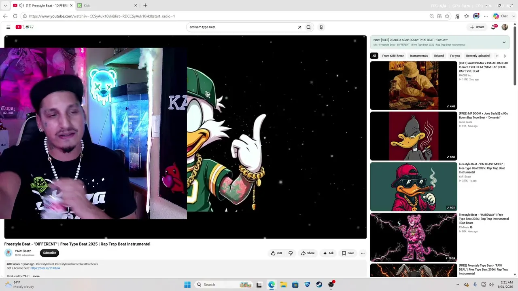Launch Steam from the taskbar
This screenshot has width=518, height=291.
click(319, 285)
